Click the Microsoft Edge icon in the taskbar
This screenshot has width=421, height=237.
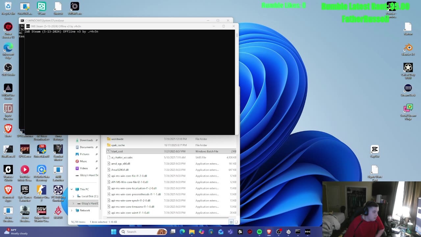tap(182, 232)
